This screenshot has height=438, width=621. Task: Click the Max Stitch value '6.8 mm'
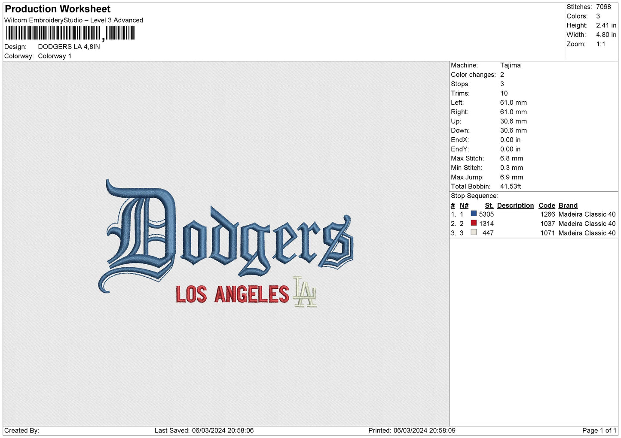(x=511, y=158)
